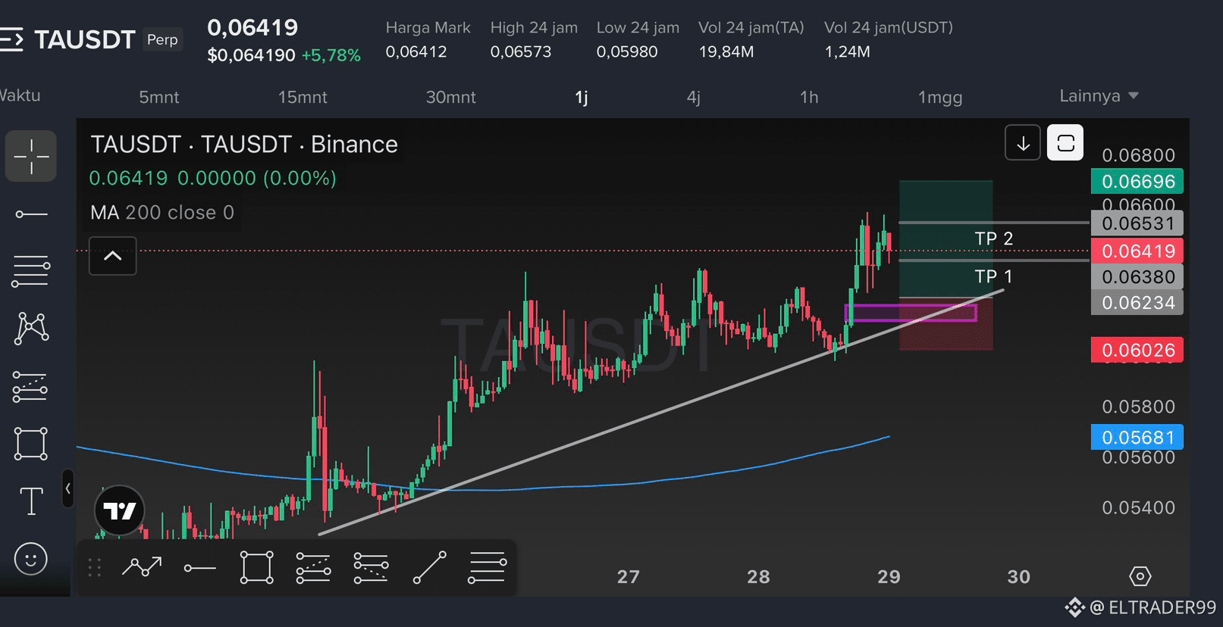Open the hamburger symbol list menu

click(x=11, y=39)
